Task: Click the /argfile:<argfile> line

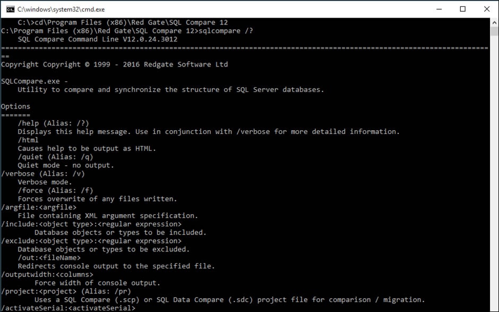Action: [x=39, y=207]
